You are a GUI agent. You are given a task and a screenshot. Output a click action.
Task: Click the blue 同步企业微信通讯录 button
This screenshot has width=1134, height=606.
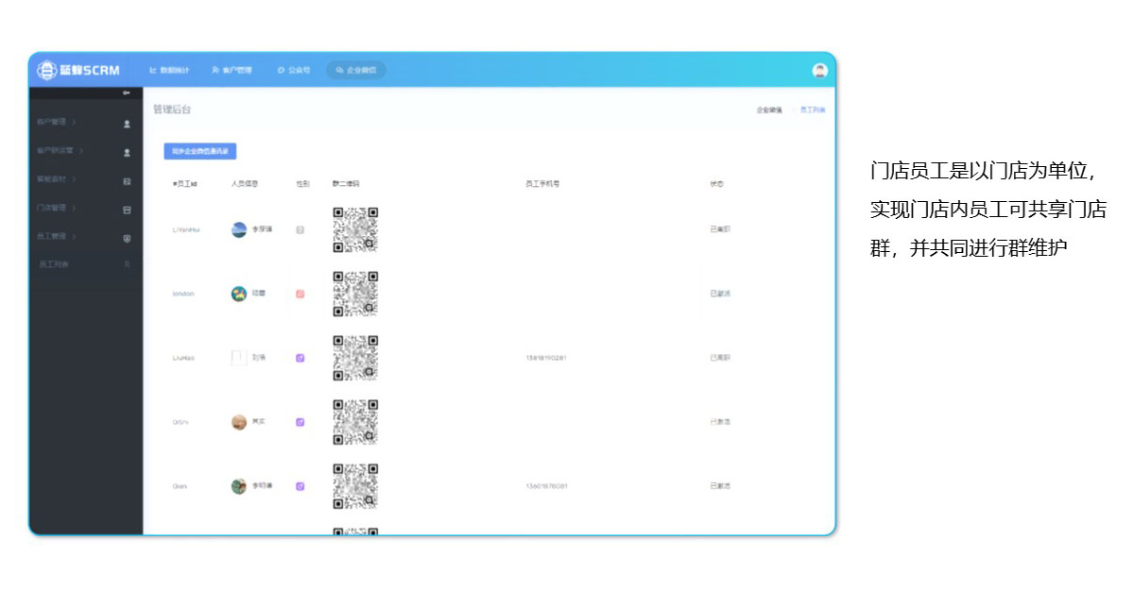(x=199, y=151)
